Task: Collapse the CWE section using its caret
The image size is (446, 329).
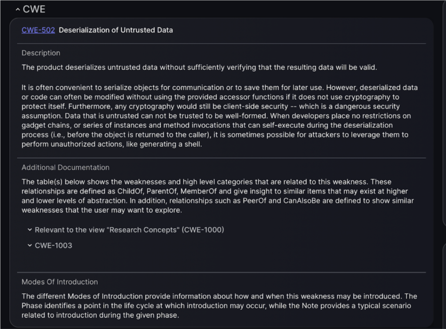Action: point(17,10)
